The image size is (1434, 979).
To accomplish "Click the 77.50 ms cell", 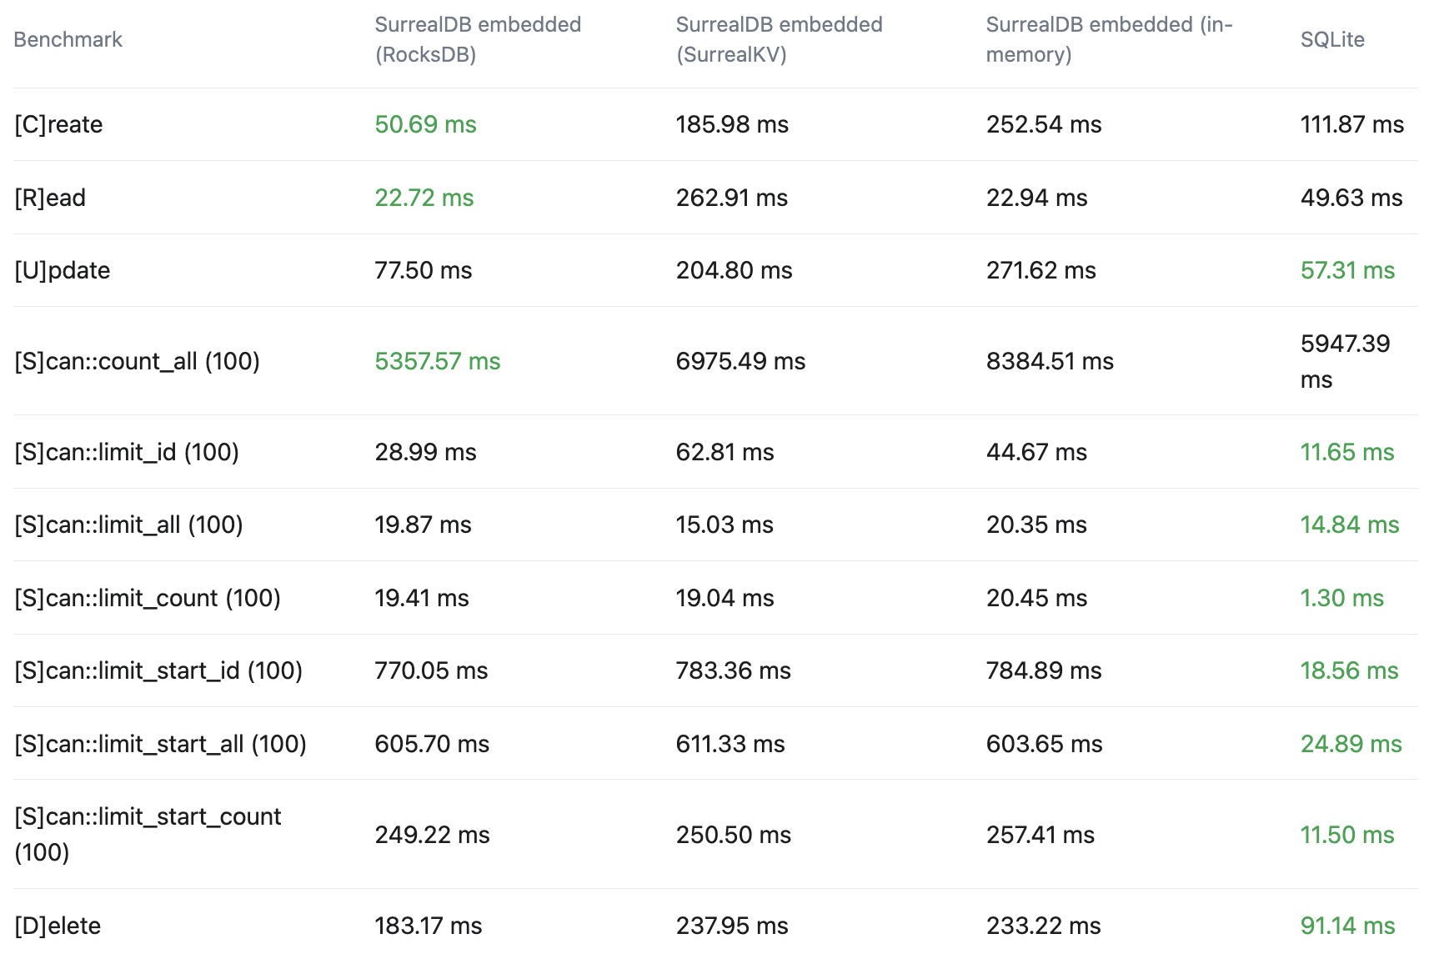I will point(424,270).
